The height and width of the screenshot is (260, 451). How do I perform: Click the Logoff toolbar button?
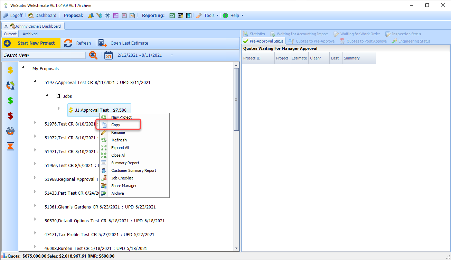tap(13, 16)
